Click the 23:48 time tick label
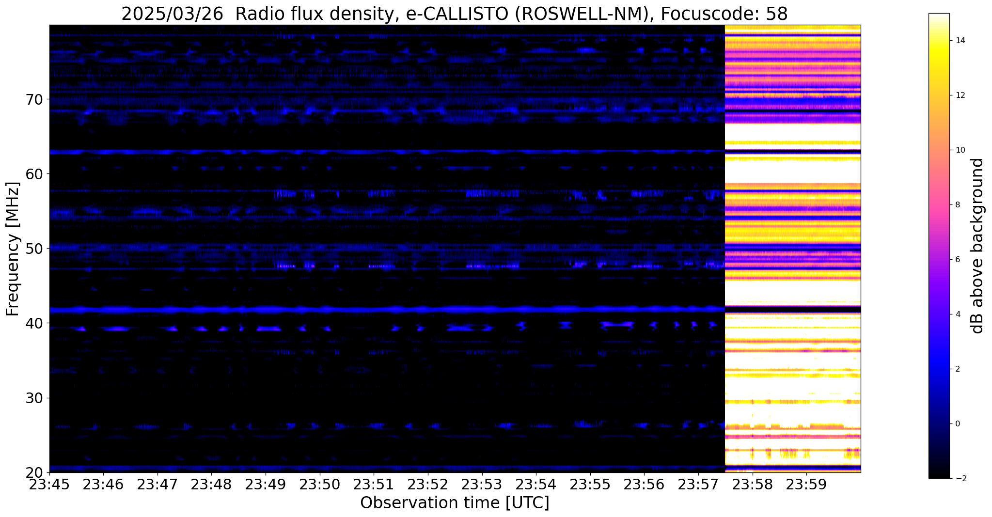This screenshot has height=517, width=992. point(211,484)
